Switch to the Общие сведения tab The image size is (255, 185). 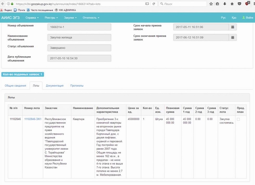(x=15, y=85)
